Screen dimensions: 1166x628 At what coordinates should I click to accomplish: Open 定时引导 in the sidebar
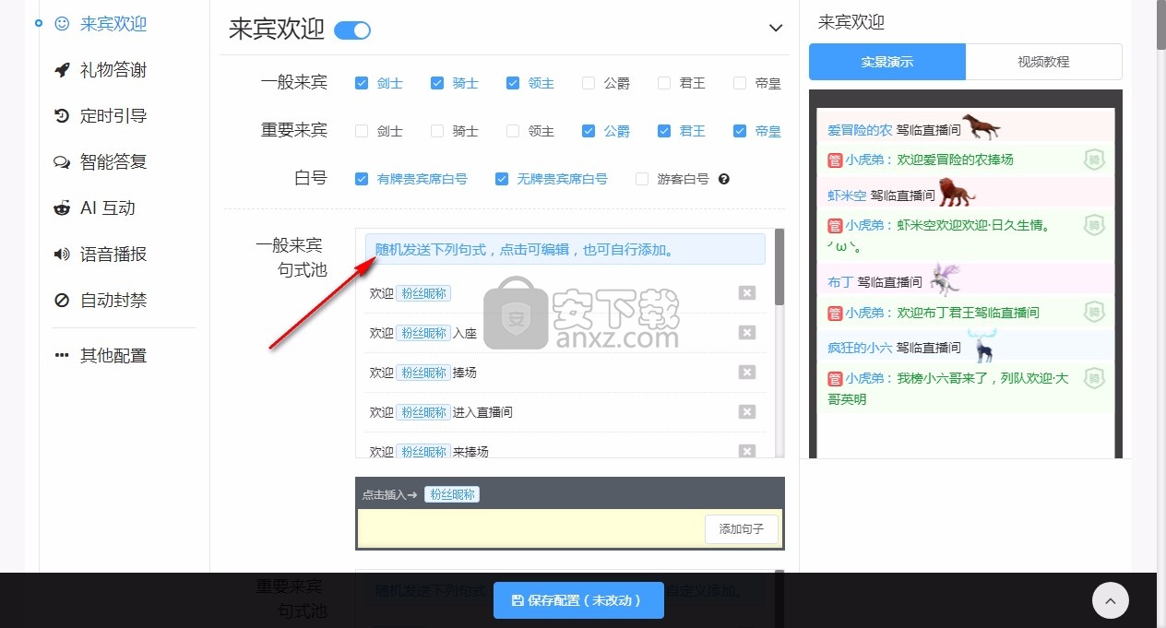(x=113, y=116)
